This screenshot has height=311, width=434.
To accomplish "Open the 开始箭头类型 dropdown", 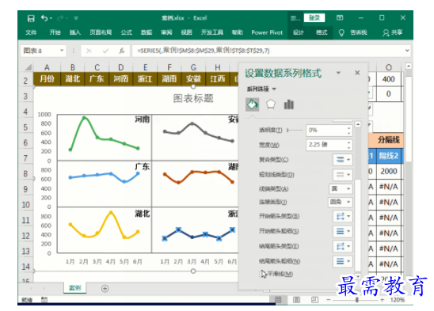I will click(343, 216).
